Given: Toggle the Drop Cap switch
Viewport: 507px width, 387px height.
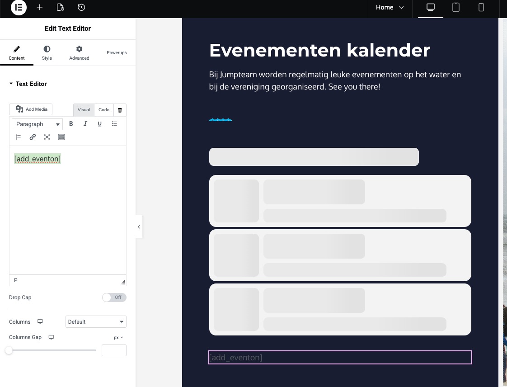Looking at the screenshot, I should pos(114,297).
